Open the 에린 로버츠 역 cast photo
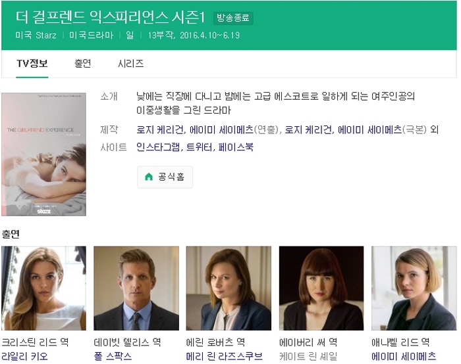Viewport: 461px width, 364px height. pos(229,288)
